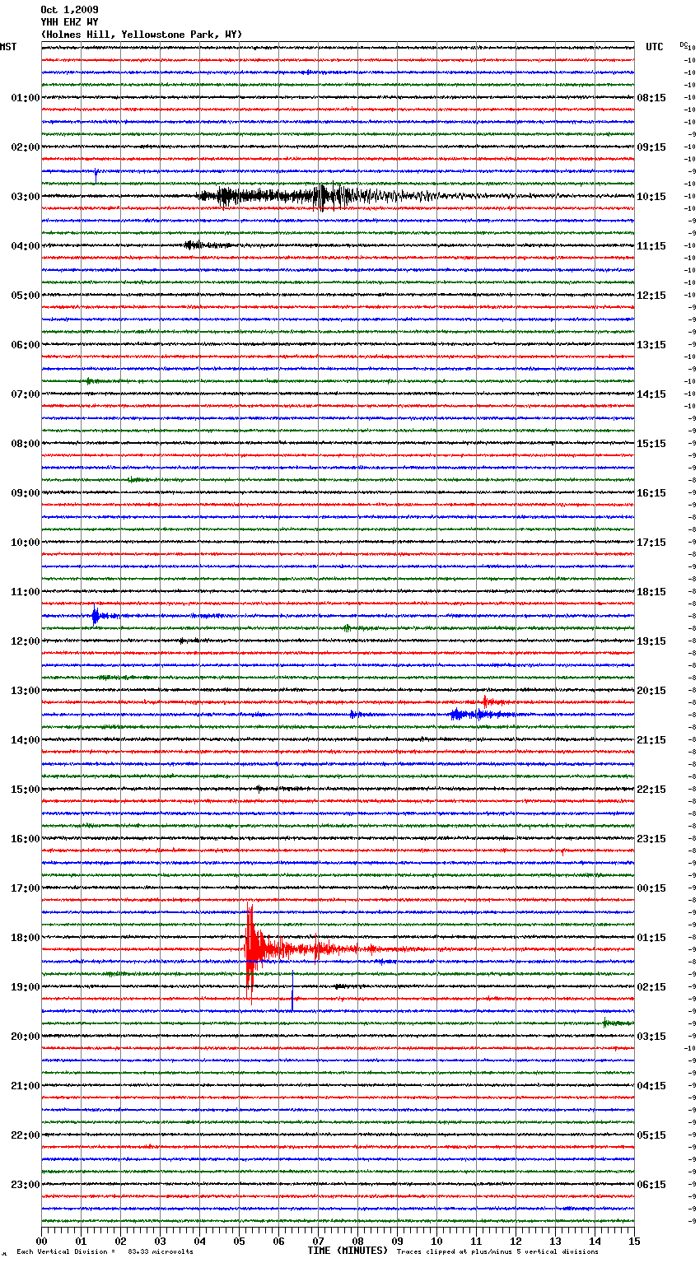
Task: Select the 09:00 MST hour label
Action: tap(26, 493)
